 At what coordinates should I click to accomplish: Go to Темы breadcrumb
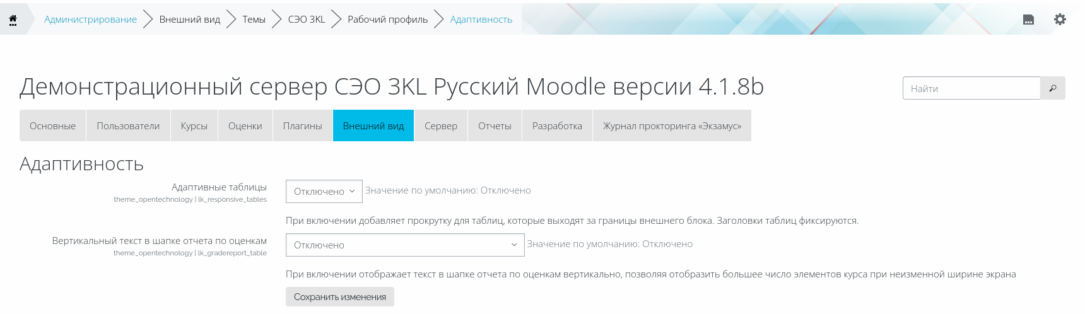[254, 20]
